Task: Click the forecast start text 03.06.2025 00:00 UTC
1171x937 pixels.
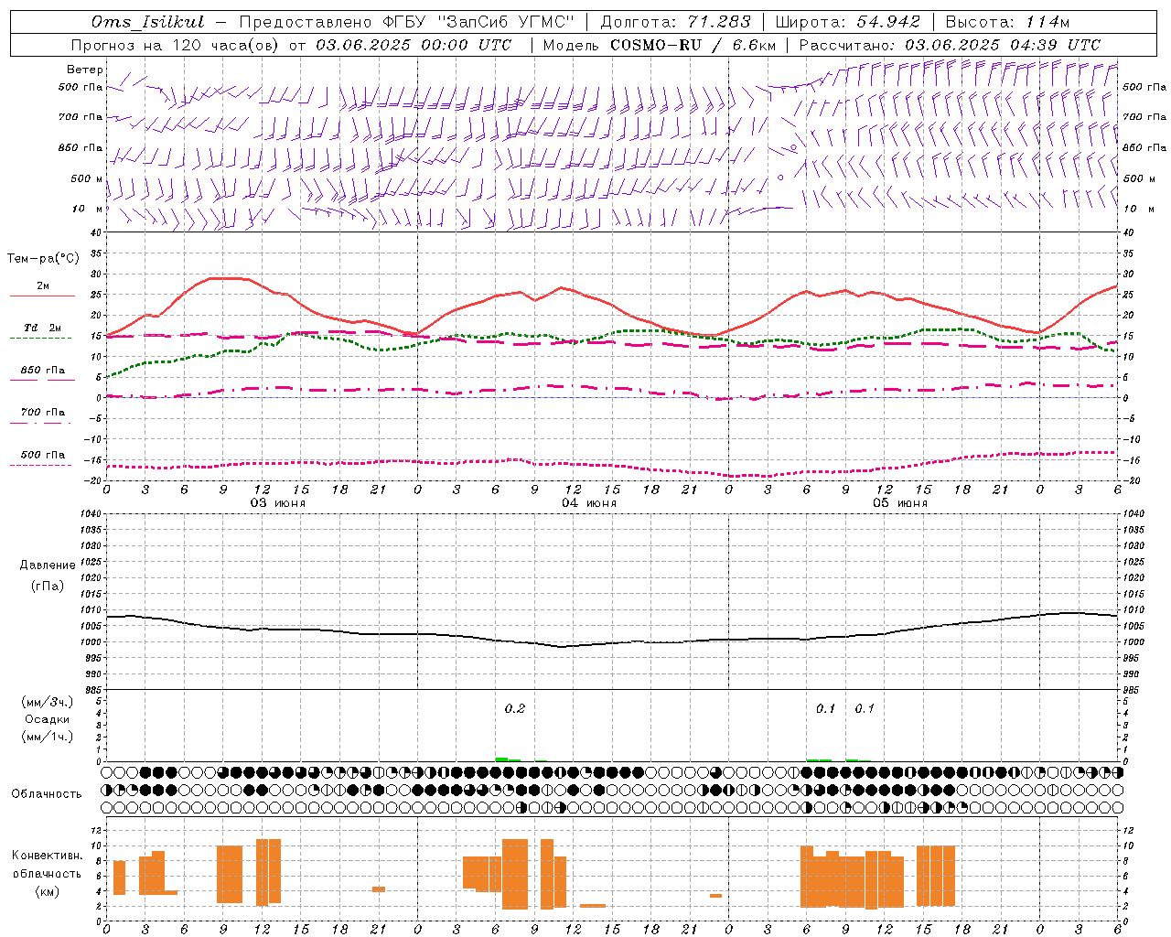Action: [x=414, y=45]
